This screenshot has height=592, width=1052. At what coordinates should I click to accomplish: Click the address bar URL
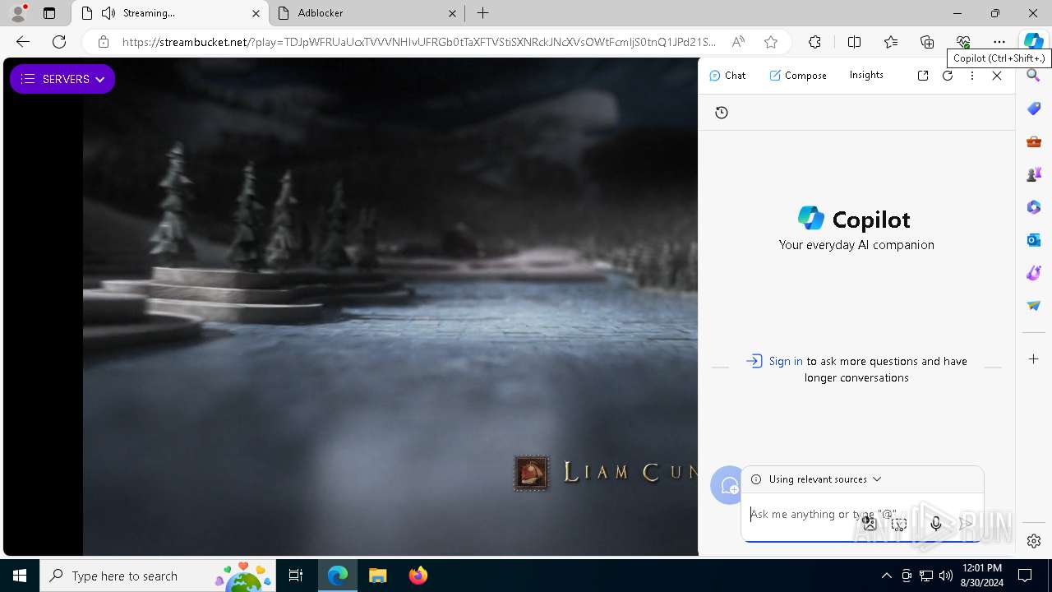click(418, 42)
